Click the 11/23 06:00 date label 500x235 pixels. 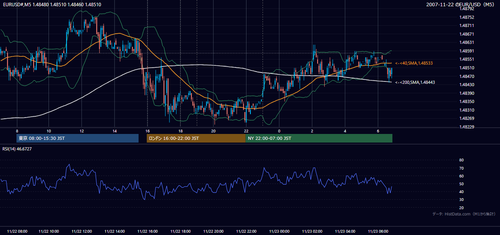point(378,231)
